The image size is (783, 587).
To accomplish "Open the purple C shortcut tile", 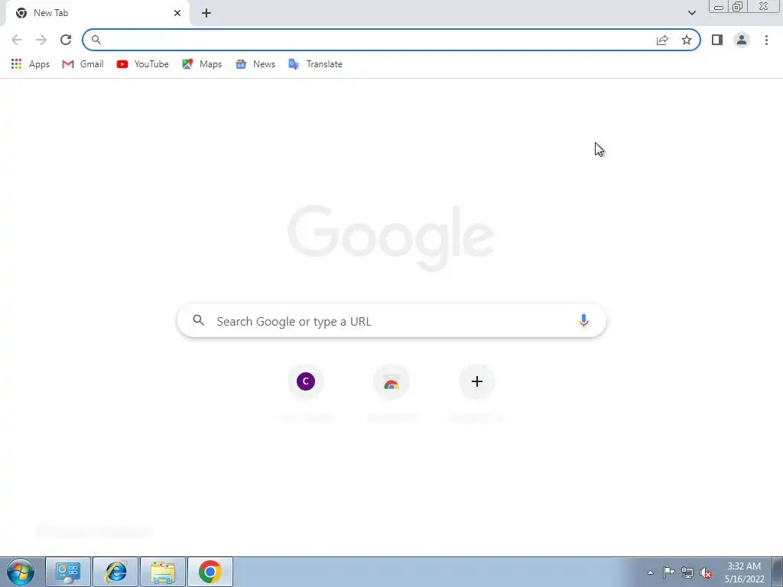I will 306,381.
